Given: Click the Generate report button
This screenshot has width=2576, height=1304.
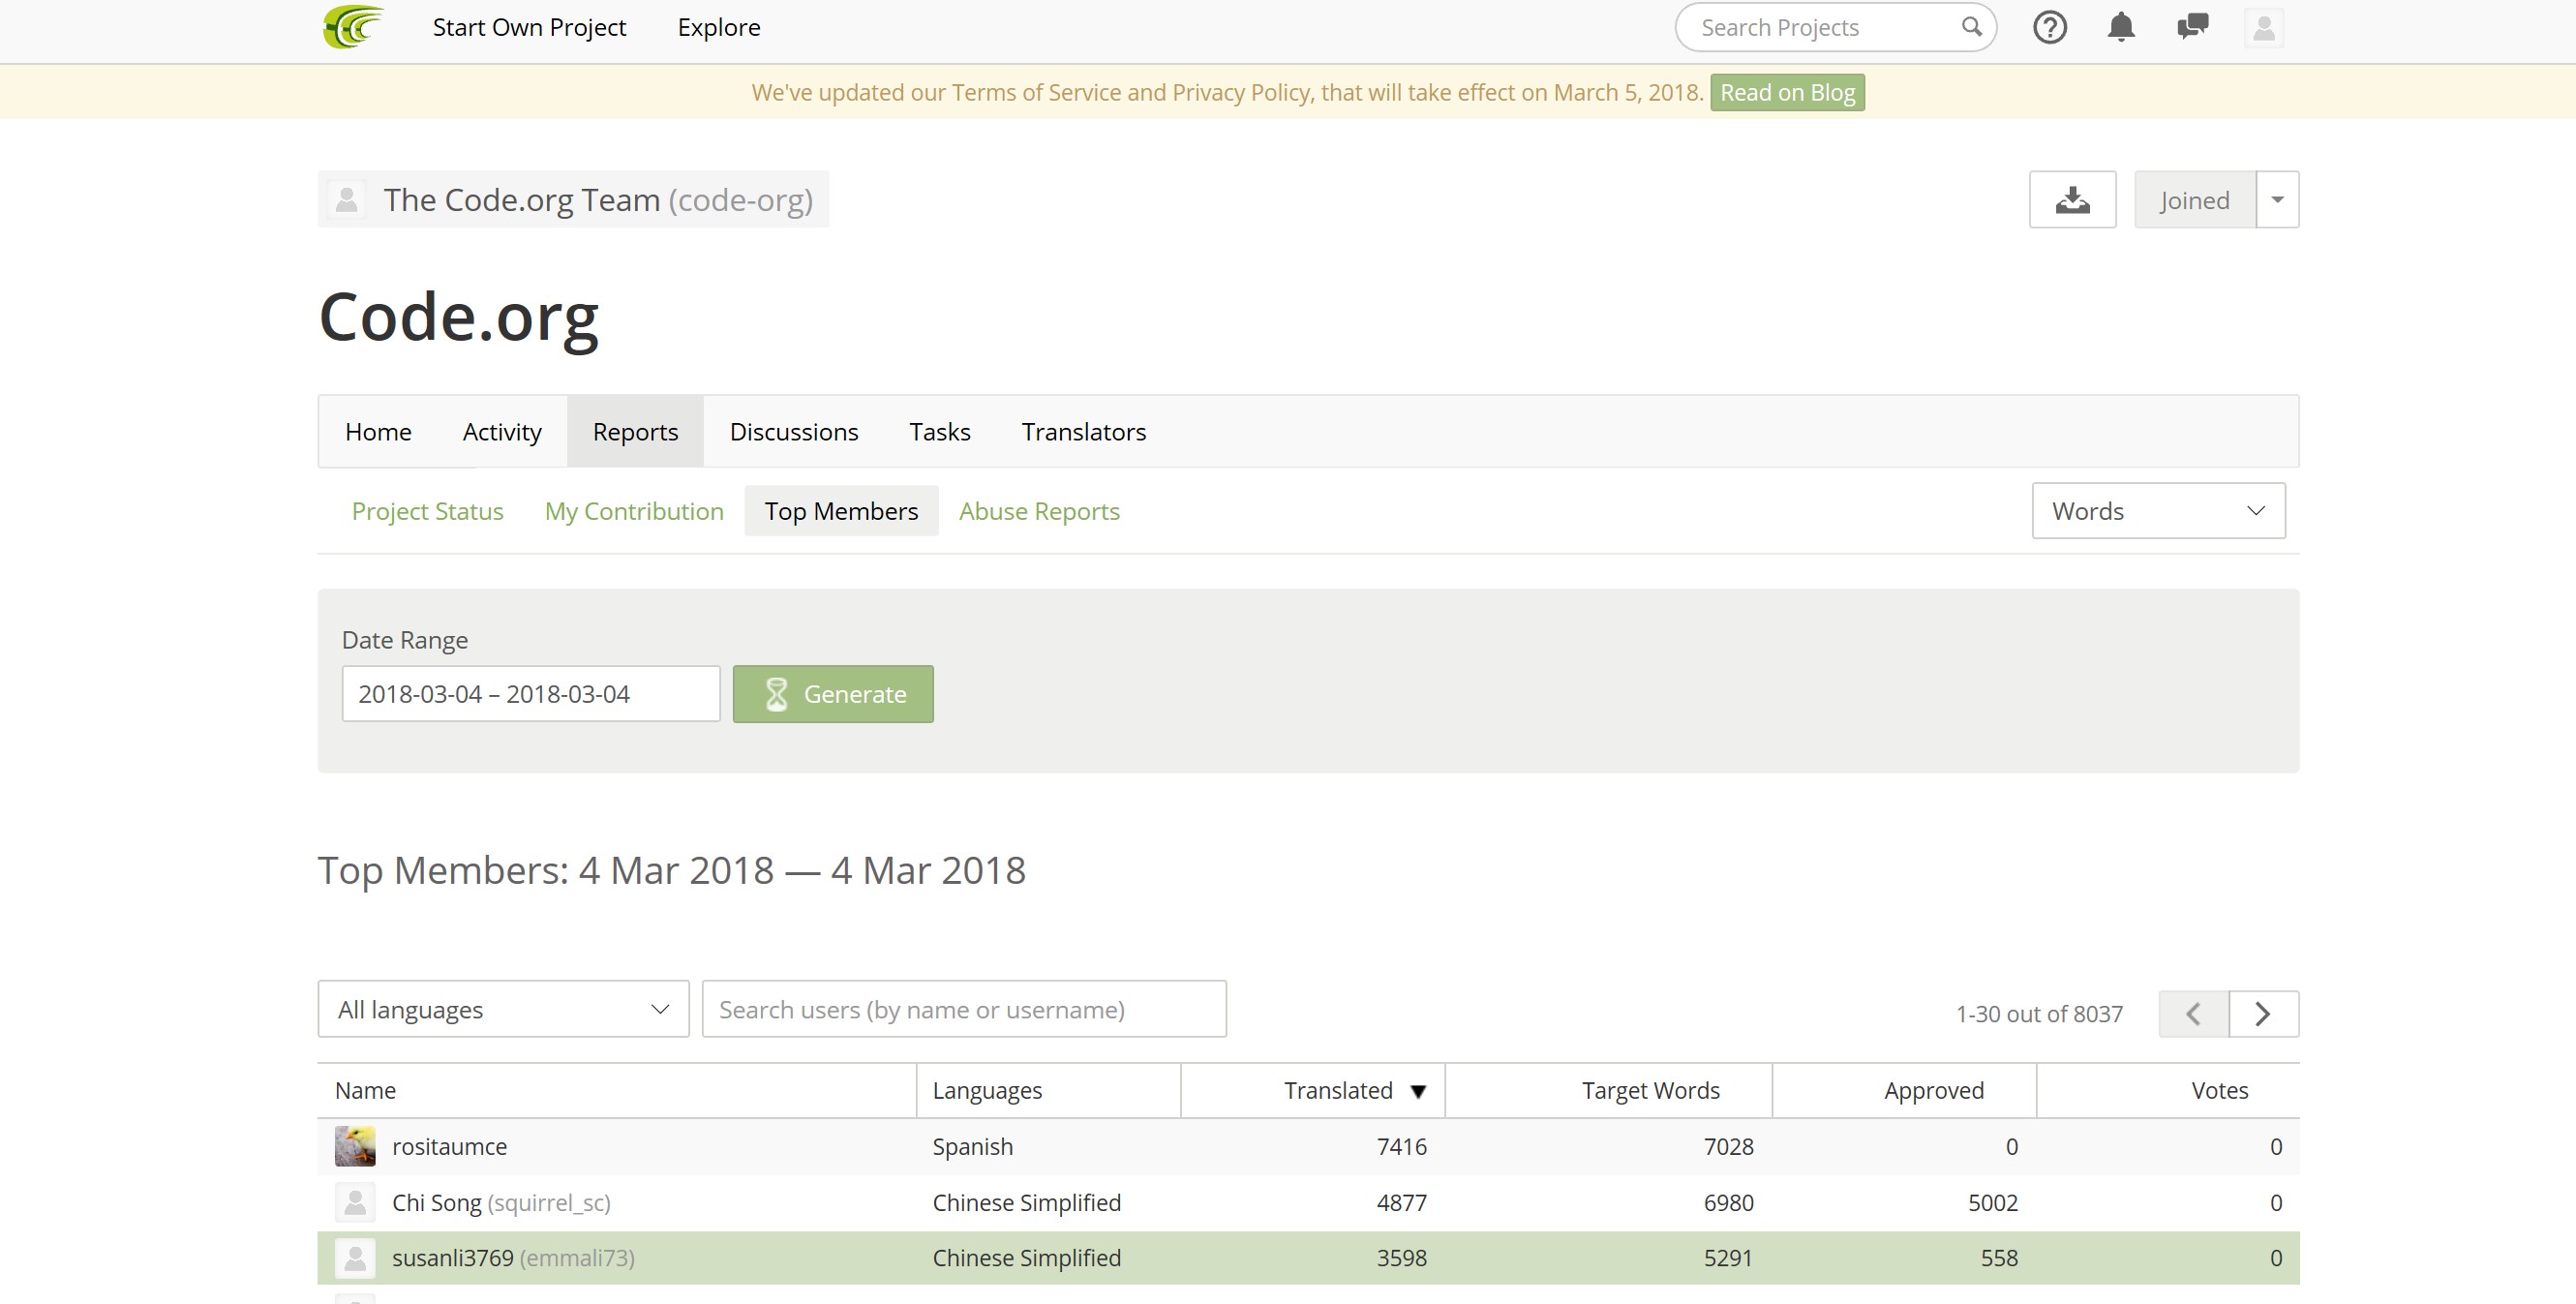Looking at the screenshot, I should [x=833, y=694].
